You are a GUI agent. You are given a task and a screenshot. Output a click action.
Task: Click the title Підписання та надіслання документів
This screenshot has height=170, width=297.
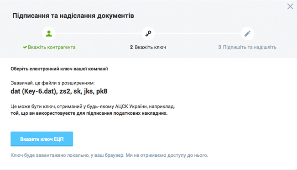(x=73, y=16)
